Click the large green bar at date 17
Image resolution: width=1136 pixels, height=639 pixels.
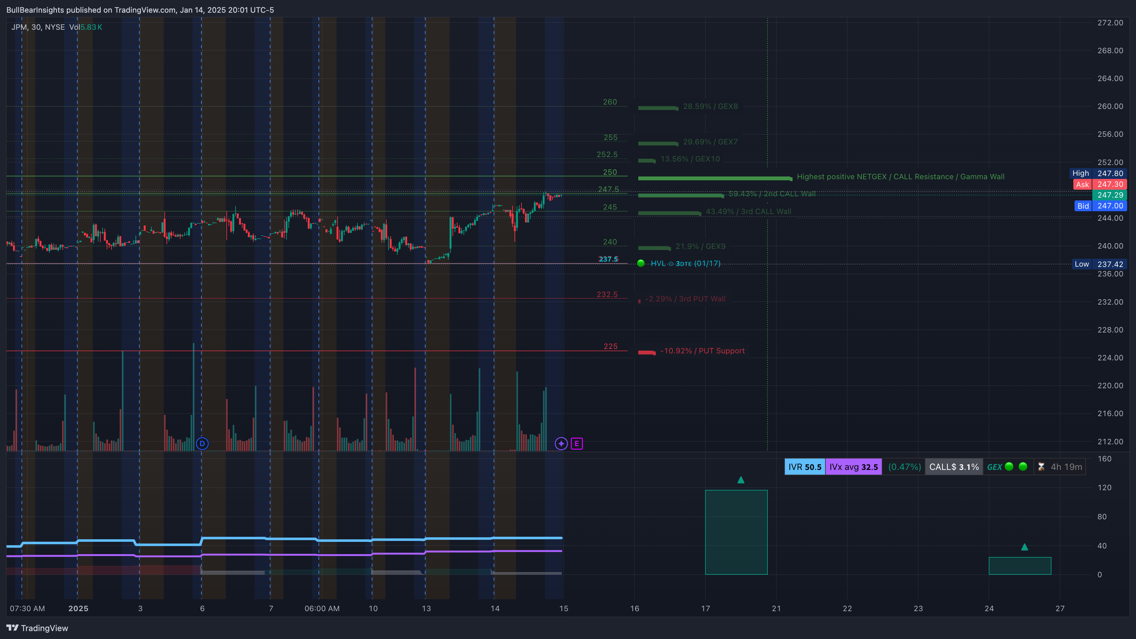(736, 532)
